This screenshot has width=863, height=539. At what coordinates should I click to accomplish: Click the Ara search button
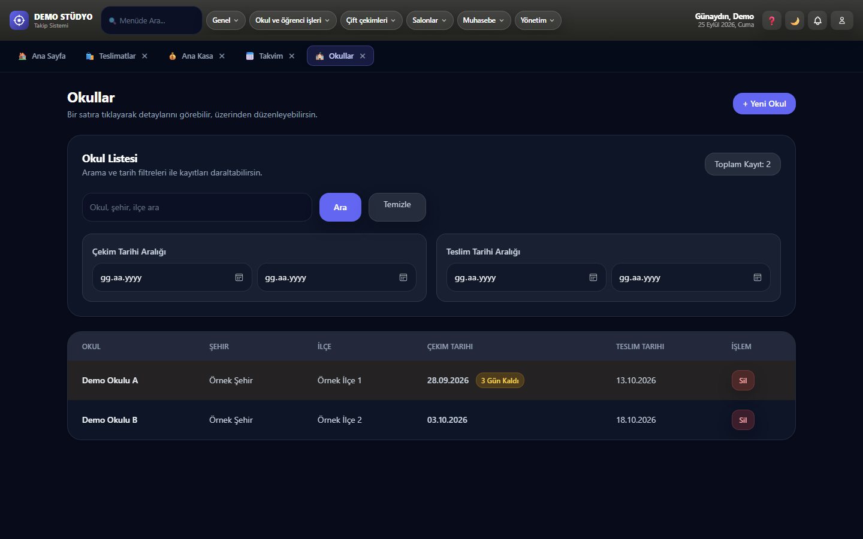tap(340, 207)
